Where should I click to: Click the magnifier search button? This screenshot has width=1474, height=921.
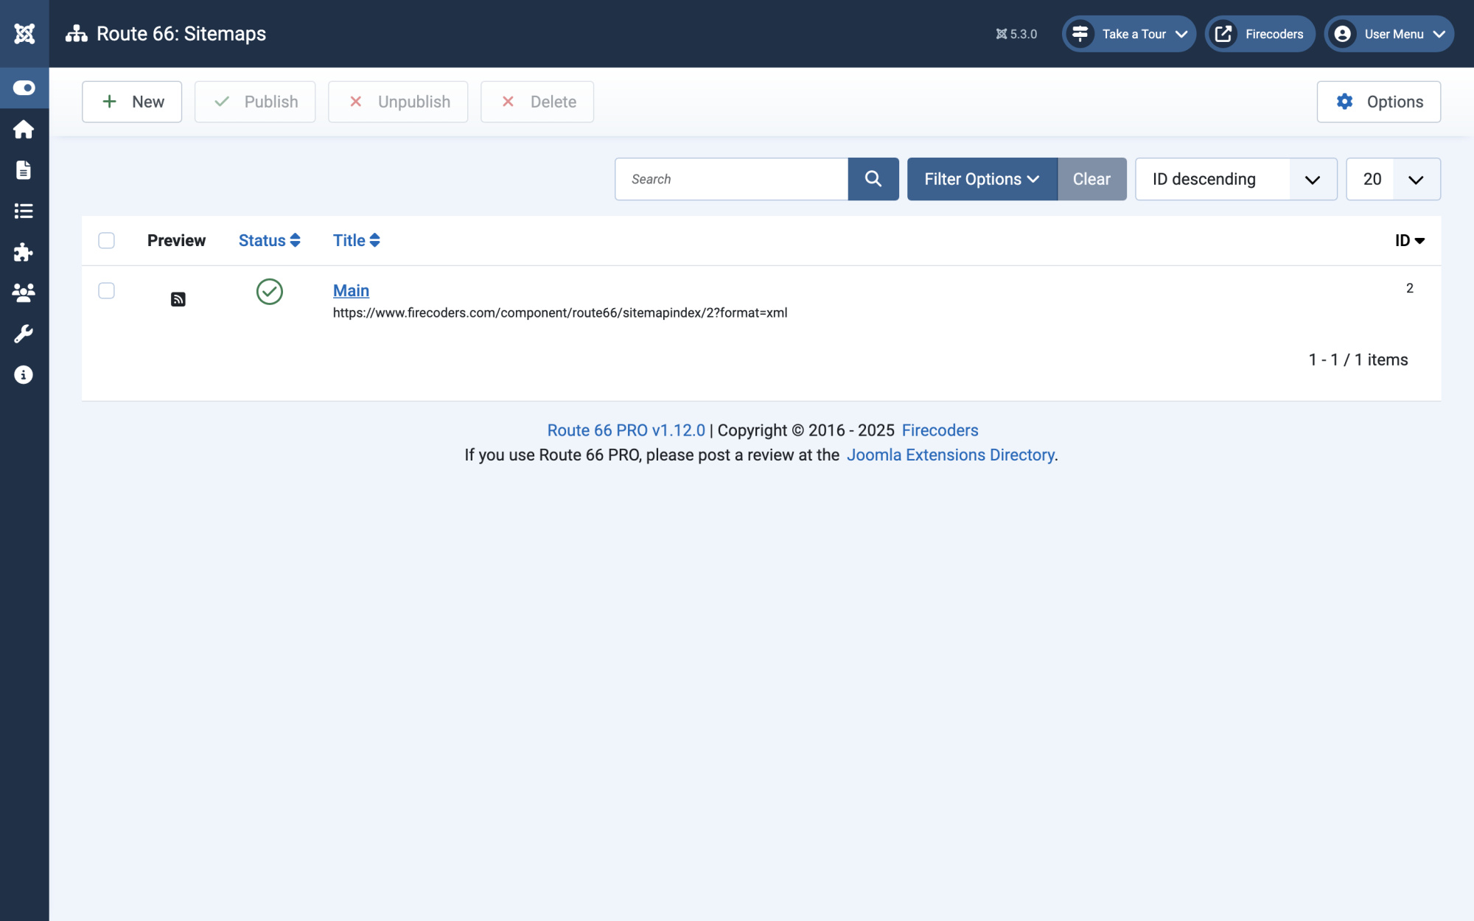[873, 179]
